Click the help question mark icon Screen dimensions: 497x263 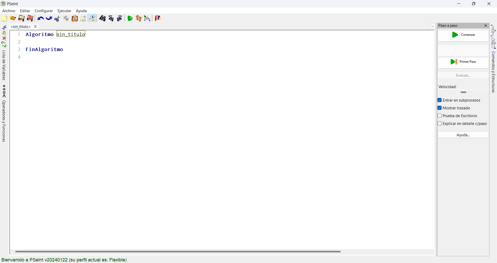[158, 18]
